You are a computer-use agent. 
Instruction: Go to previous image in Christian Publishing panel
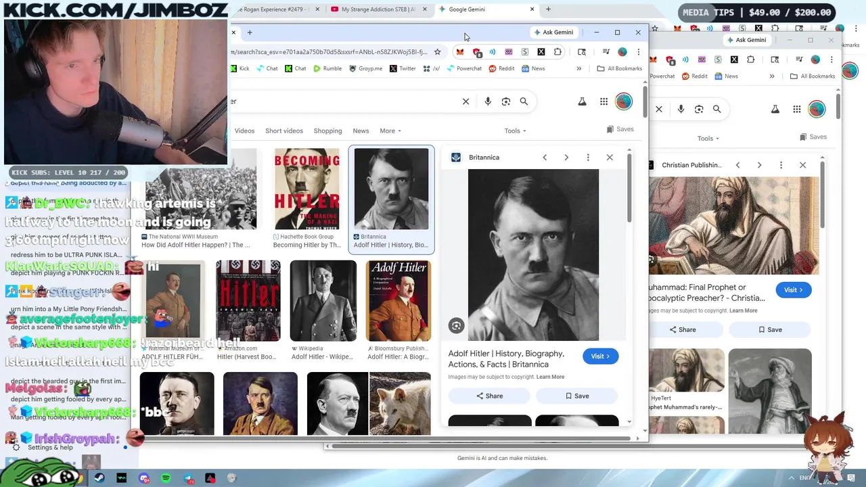click(737, 165)
